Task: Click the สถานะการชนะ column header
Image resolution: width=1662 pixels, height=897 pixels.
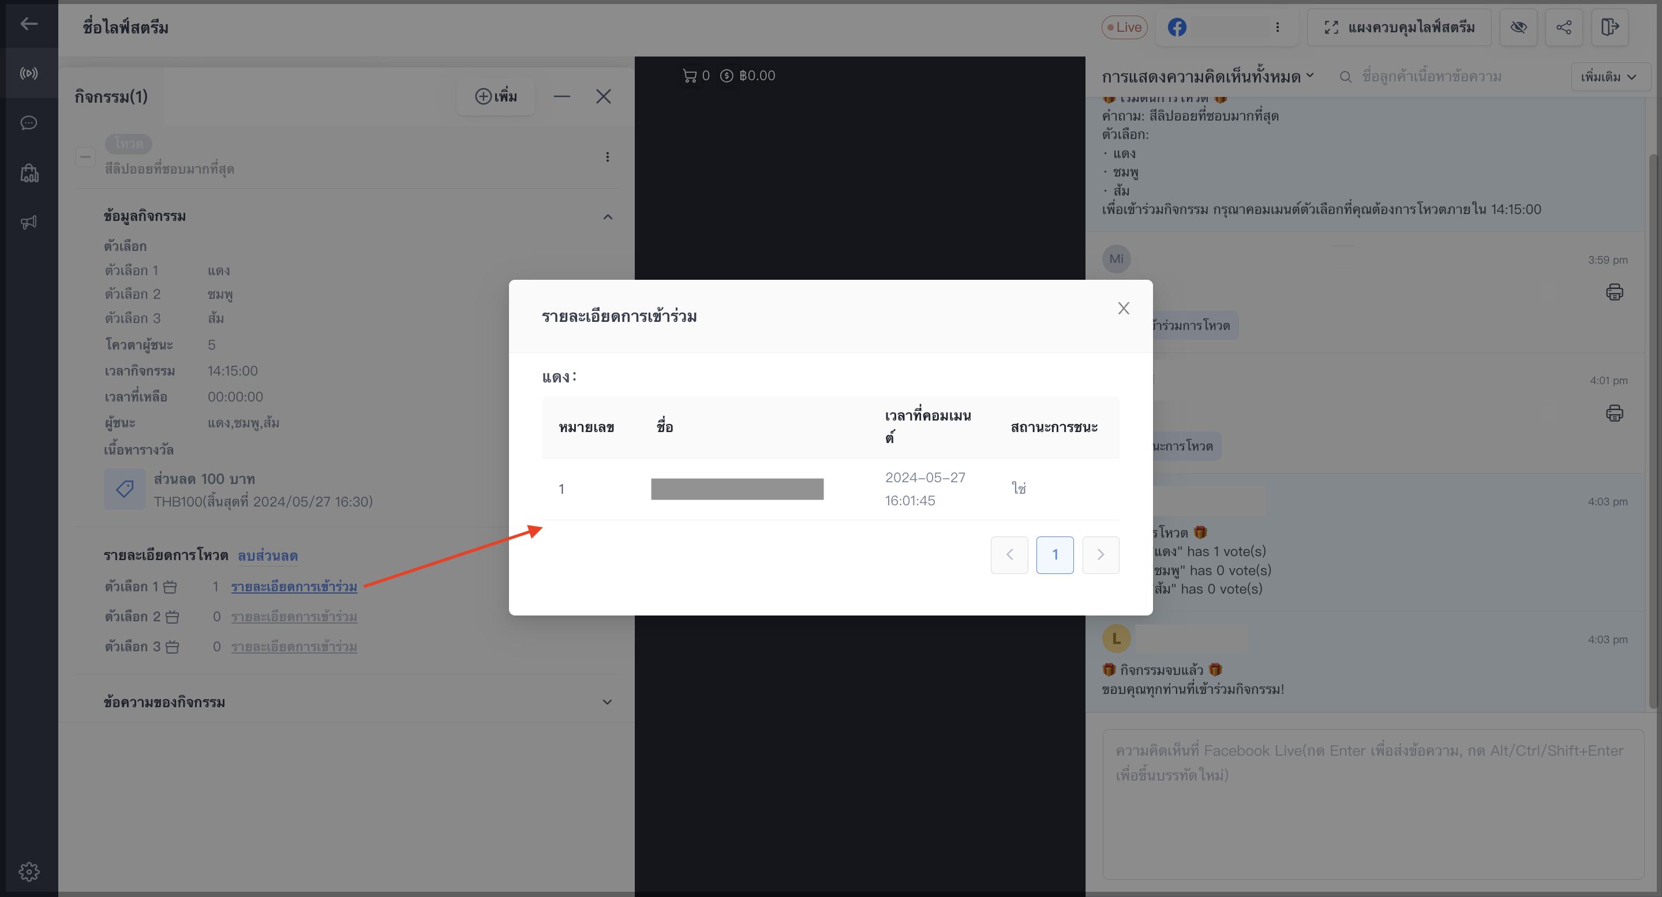Action: coord(1054,427)
